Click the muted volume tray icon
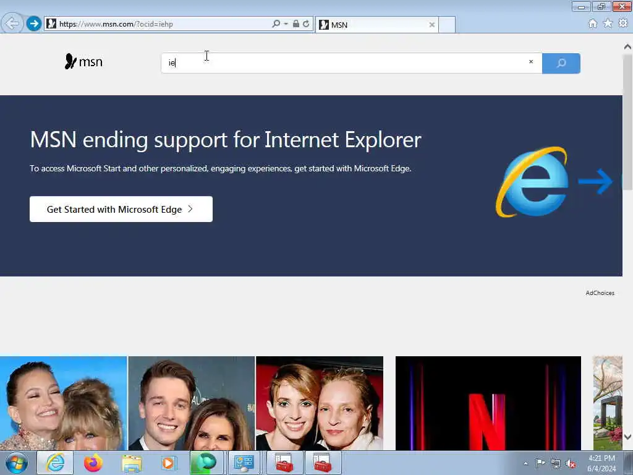 (x=571, y=464)
